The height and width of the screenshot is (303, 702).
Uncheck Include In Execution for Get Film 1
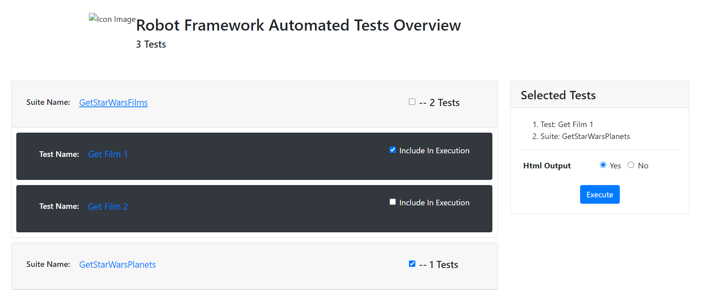(393, 150)
